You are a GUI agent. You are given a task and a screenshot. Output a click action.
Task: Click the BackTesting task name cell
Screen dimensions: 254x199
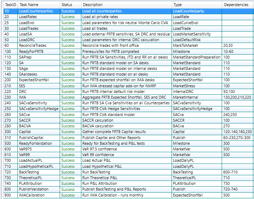click(39, 172)
